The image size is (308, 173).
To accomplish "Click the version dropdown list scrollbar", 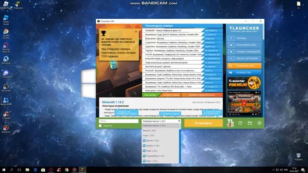I will pos(180,146).
